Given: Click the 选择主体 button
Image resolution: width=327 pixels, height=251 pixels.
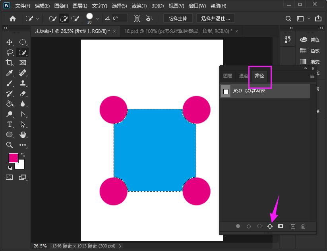Looking at the screenshot, I should coord(178,18).
